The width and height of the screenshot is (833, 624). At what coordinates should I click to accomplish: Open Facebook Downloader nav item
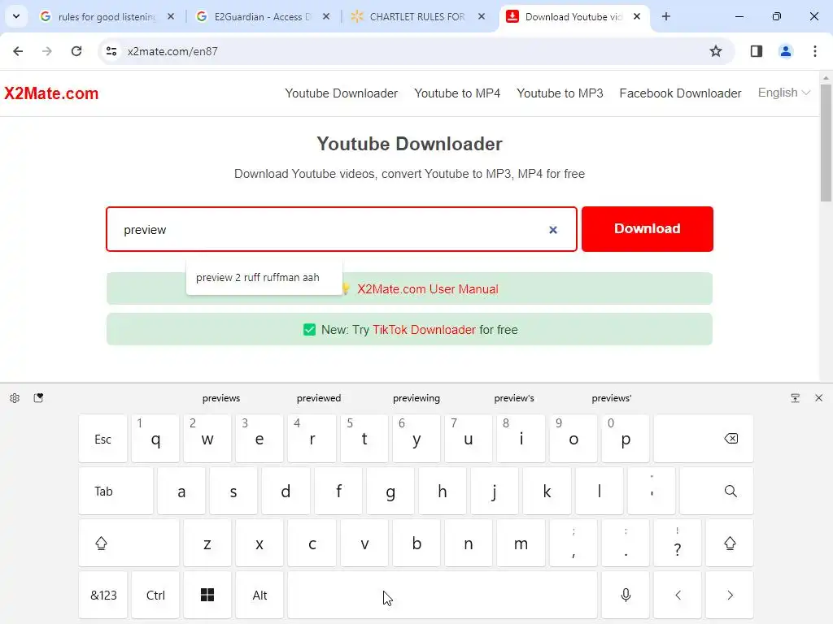point(681,93)
